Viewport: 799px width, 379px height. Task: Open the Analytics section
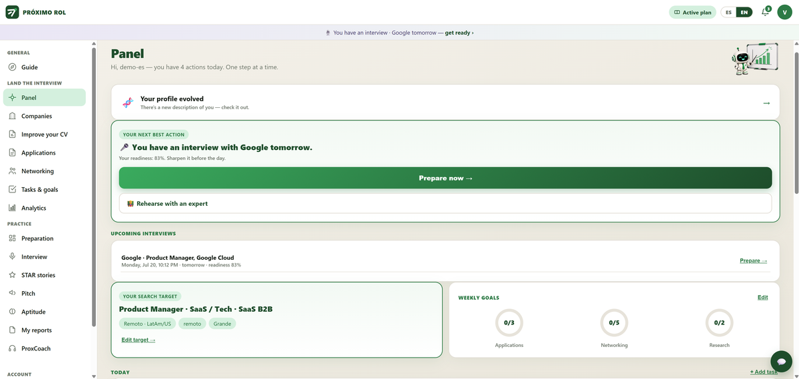tap(45, 208)
